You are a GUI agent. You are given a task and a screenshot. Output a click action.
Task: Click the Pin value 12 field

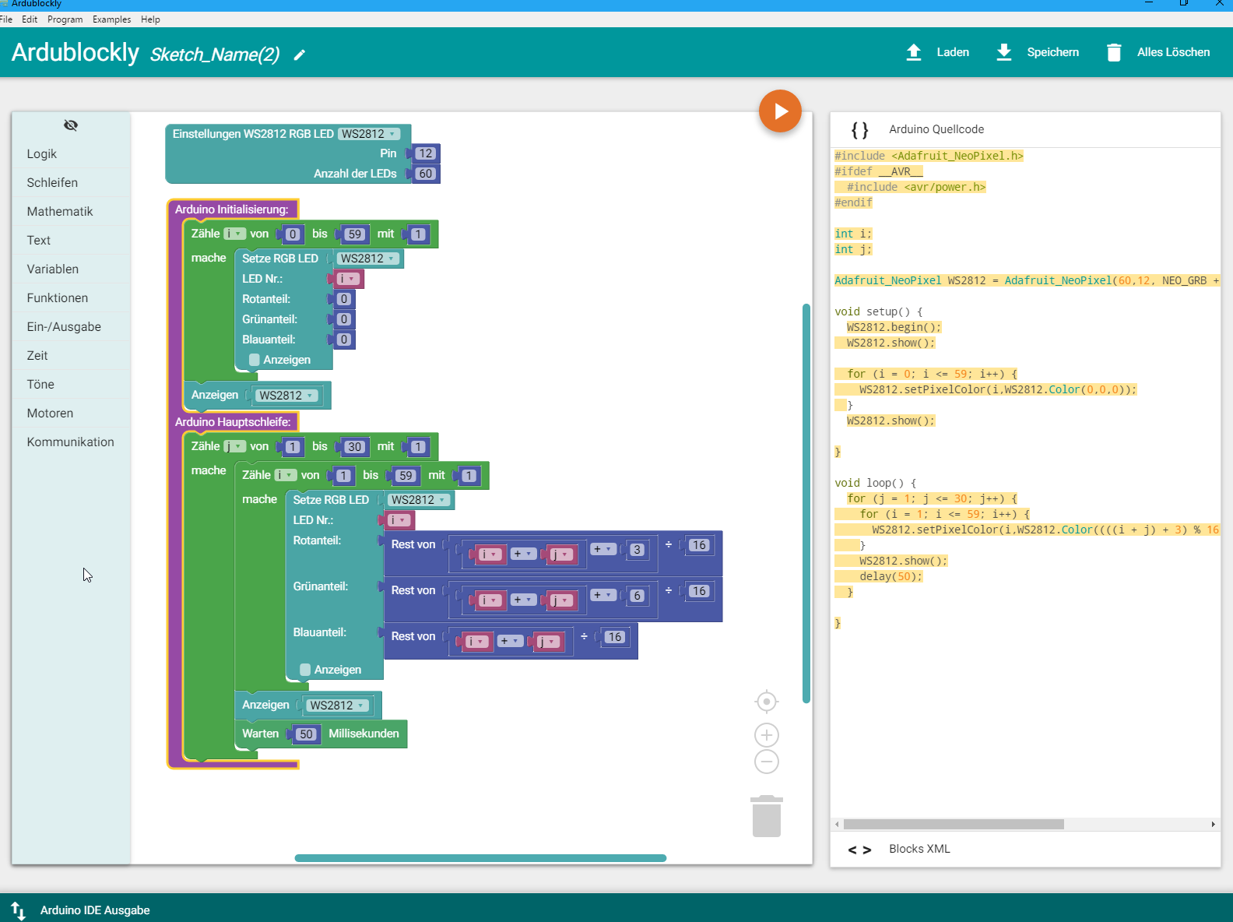click(425, 153)
